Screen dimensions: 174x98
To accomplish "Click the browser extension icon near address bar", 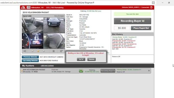I will (153, 3).
